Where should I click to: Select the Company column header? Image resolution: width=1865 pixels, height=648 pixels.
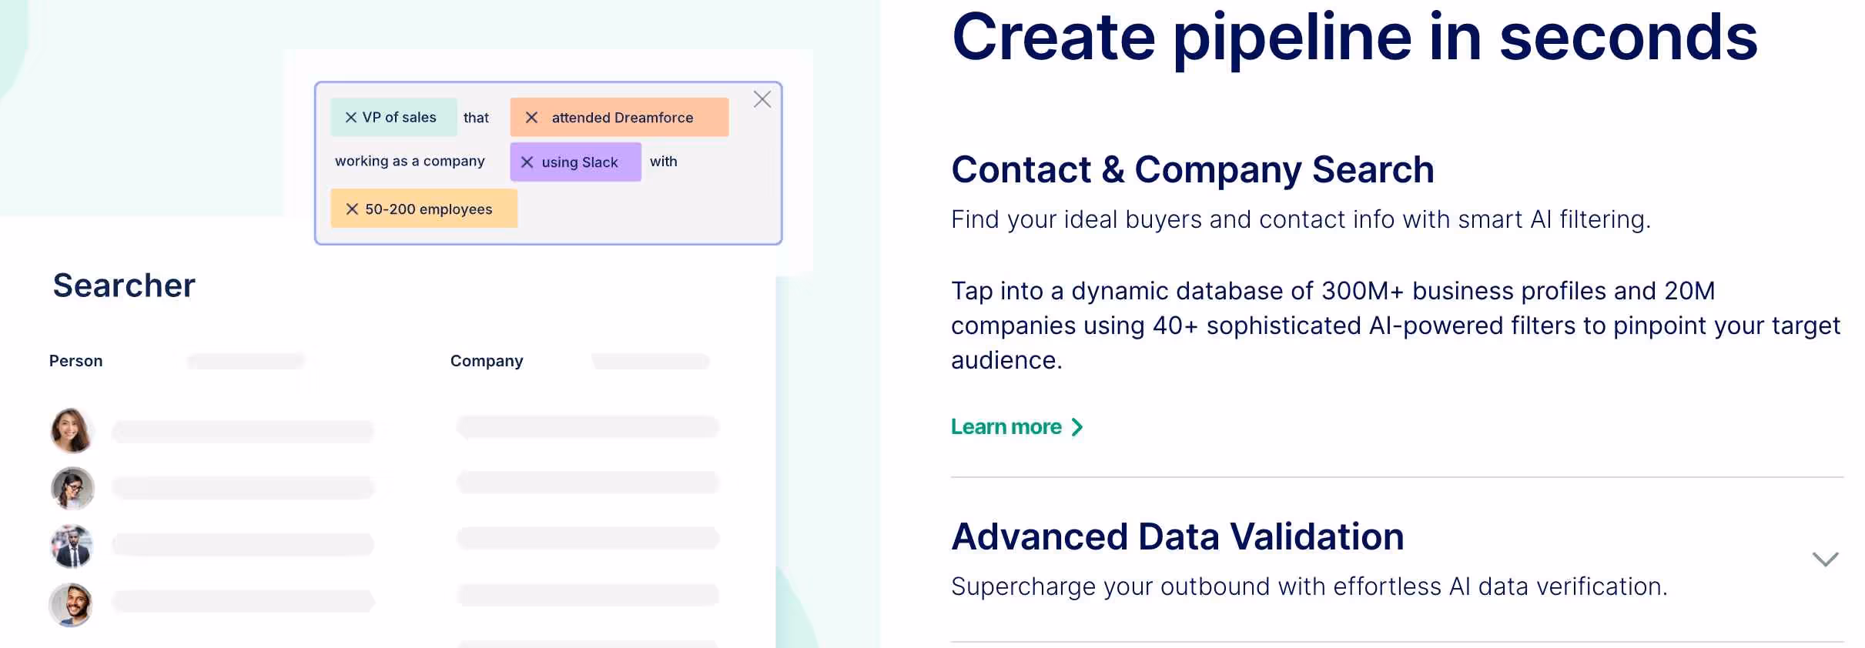point(487,360)
